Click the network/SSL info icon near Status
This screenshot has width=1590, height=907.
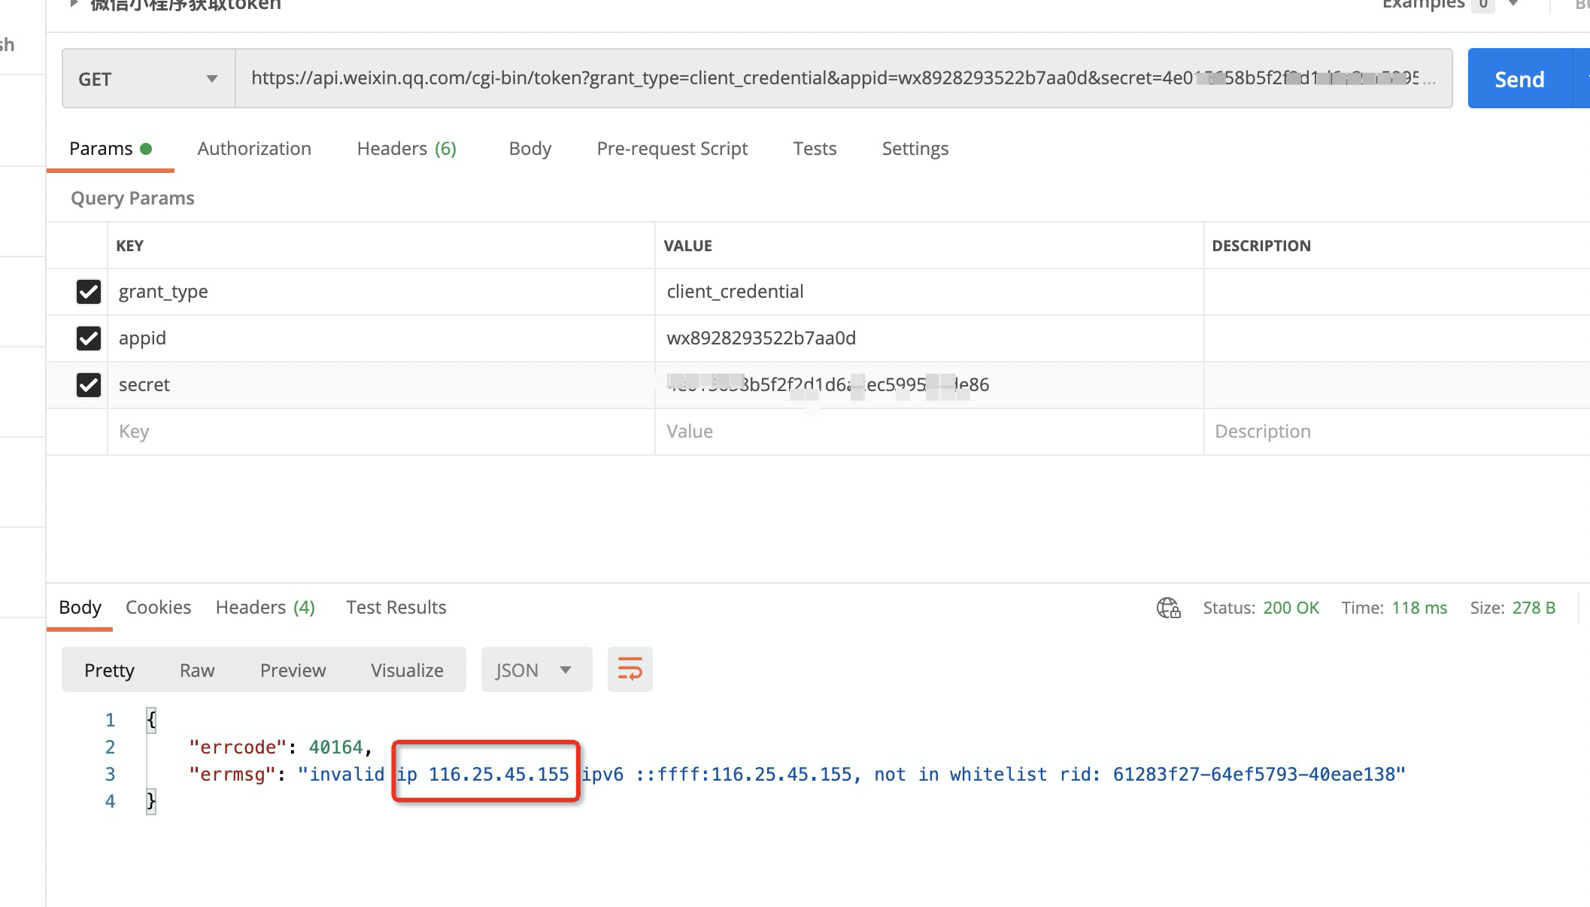(1168, 607)
